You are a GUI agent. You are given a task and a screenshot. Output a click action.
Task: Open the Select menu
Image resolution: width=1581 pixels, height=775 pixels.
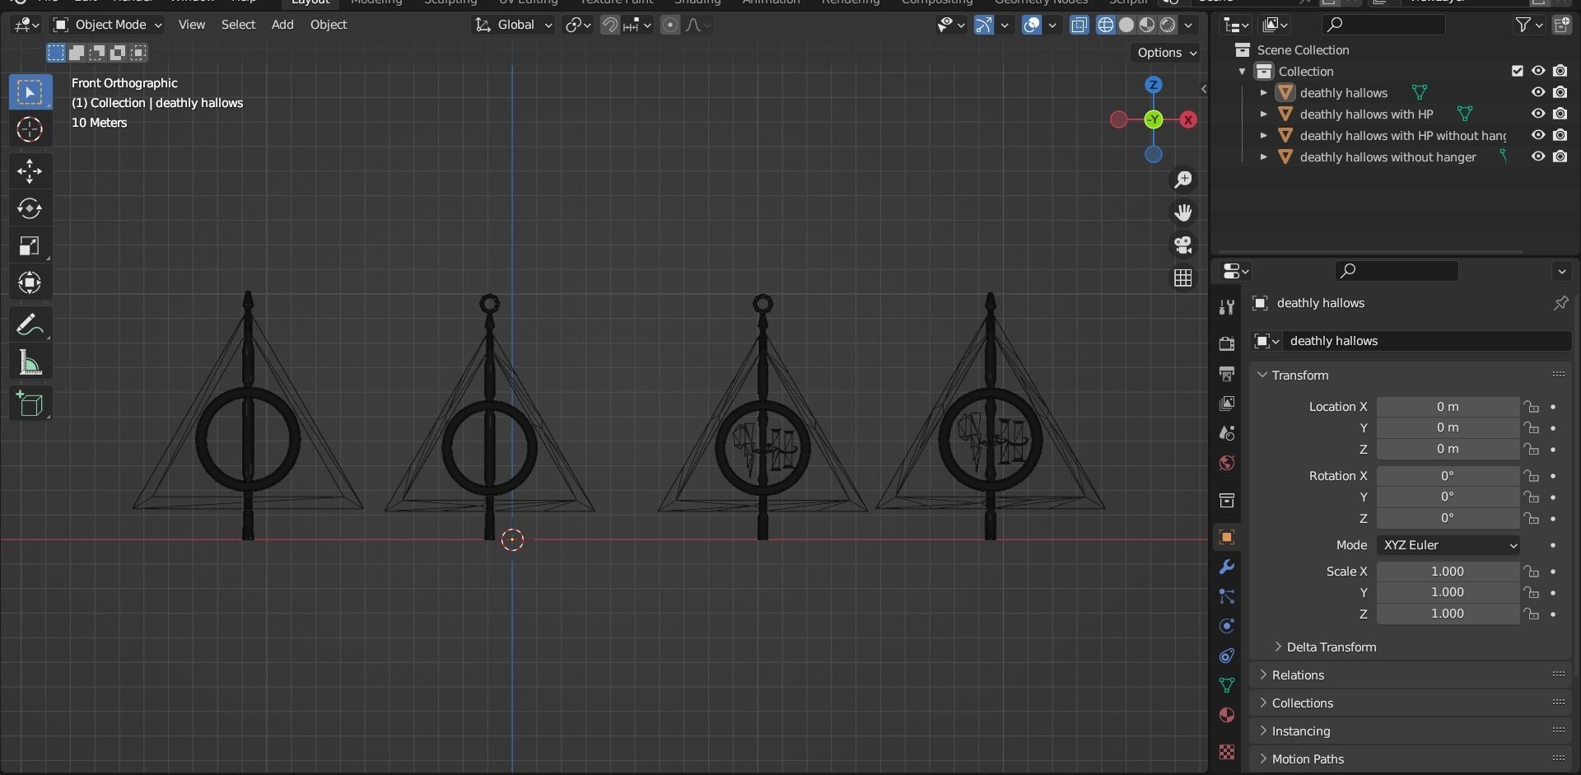(x=238, y=25)
